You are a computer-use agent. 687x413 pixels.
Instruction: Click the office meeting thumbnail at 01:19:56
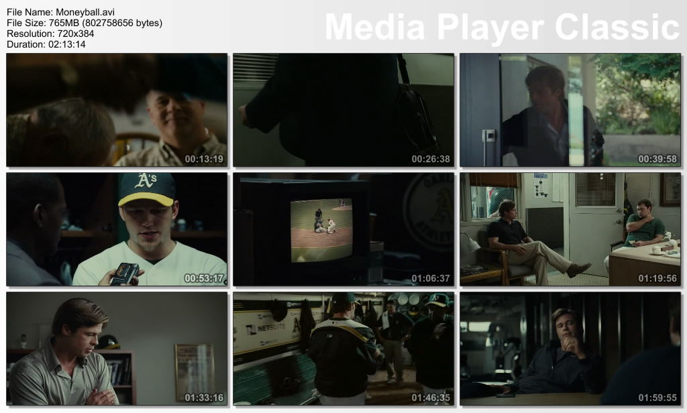coord(570,229)
